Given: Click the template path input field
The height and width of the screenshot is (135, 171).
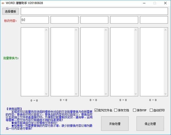Looking at the screenshot, I should [94, 11].
